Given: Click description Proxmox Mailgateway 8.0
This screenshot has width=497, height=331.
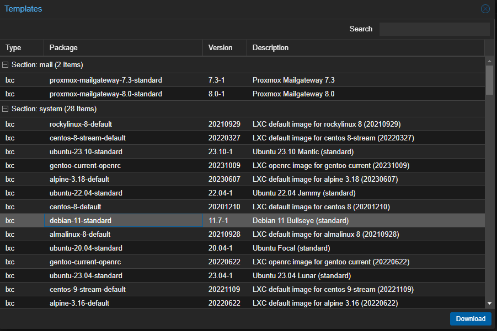Looking at the screenshot, I should coord(293,94).
